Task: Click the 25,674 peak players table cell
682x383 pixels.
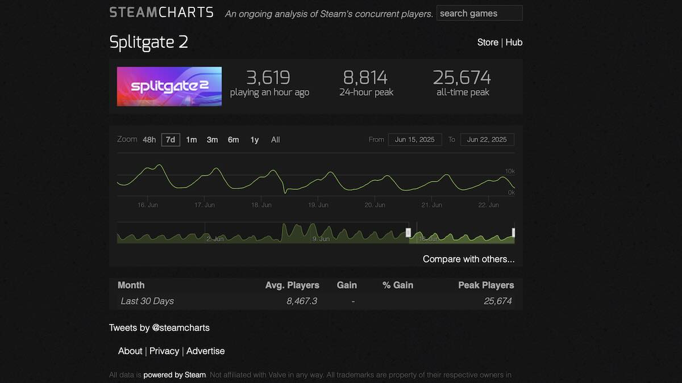Action: point(498,301)
